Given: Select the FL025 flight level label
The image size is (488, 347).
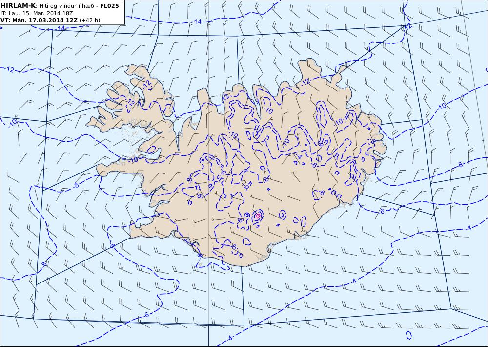Looking at the screenshot, I should 109,5.
